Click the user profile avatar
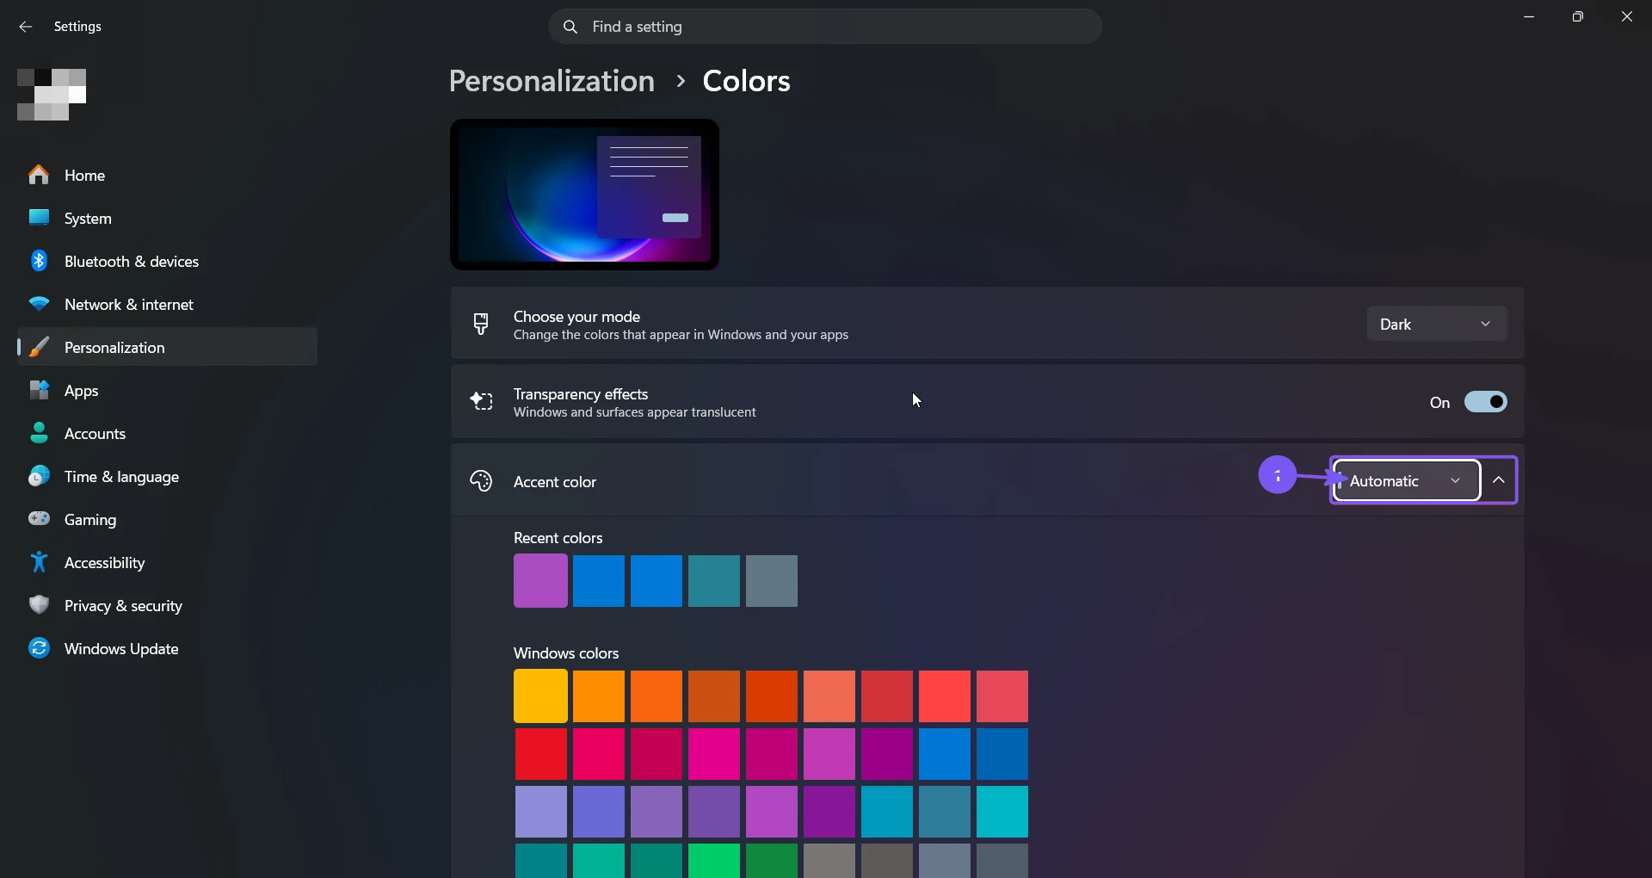The image size is (1652, 878). [52, 95]
